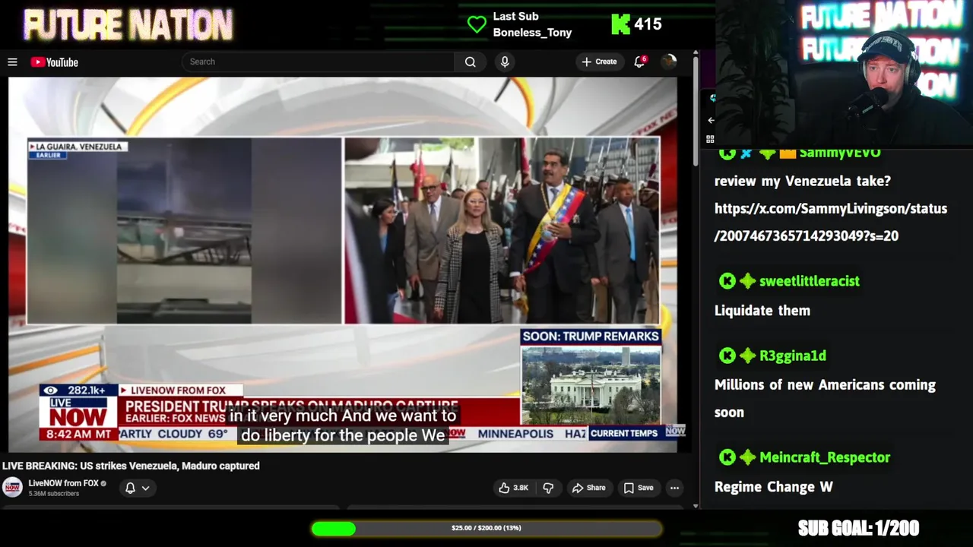This screenshot has height=547, width=973.
Task: Click the SUB GOAL: 1/200 text
Action: [x=858, y=528]
